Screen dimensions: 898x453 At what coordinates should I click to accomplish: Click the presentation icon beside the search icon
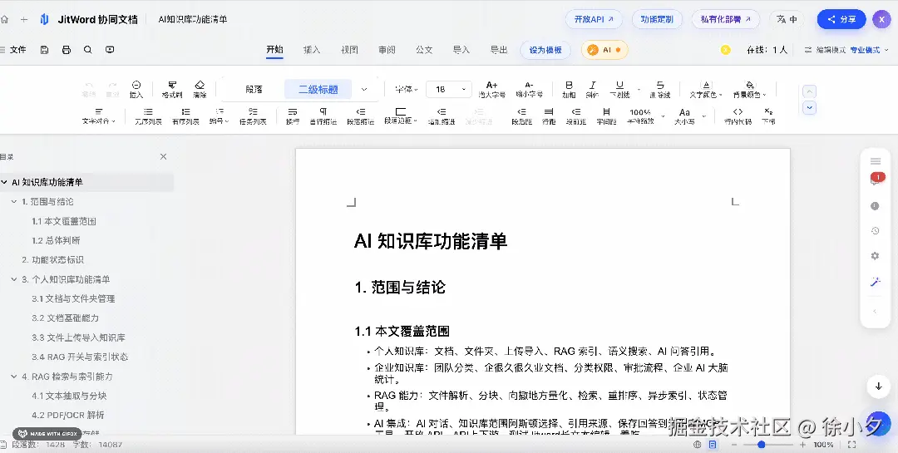click(110, 50)
